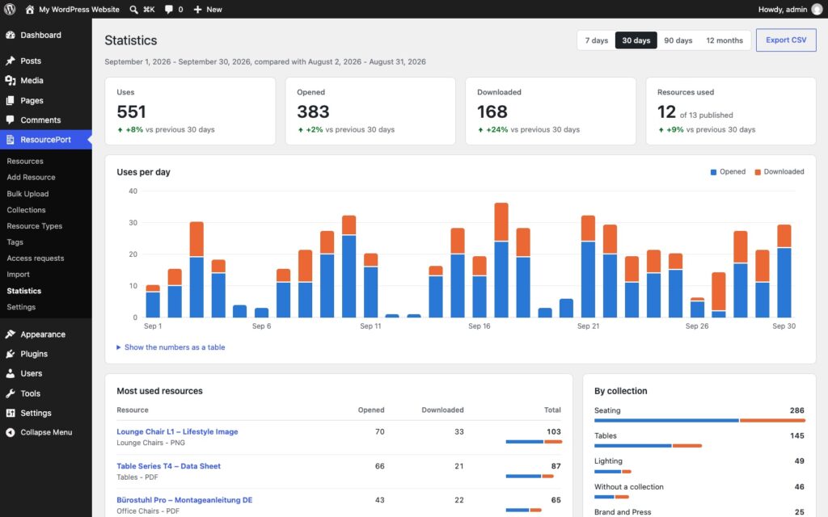The width and height of the screenshot is (828, 517).
Task: Click the WordPress logo icon
Action: [x=10, y=10]
